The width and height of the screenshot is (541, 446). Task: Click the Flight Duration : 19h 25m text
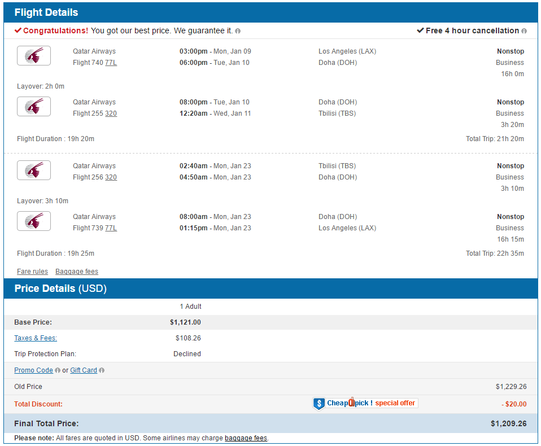pos(55,253)
